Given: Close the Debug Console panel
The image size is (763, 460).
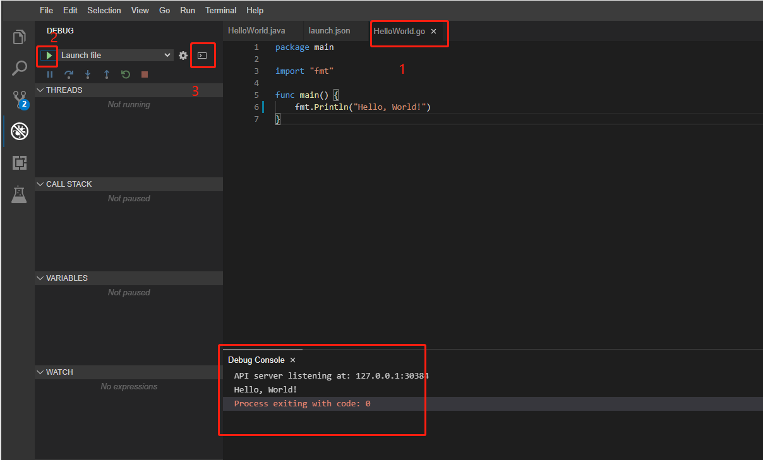Looking at the screenshot, I should pos(292,360).
